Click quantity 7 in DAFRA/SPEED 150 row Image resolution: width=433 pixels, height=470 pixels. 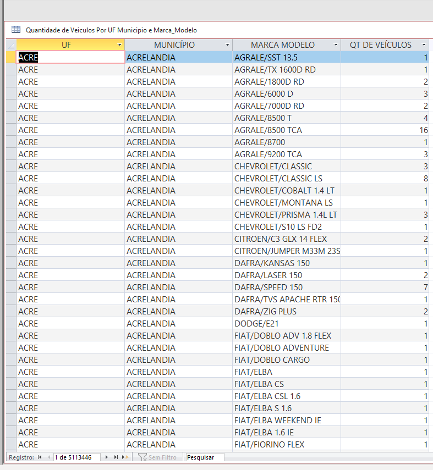tap(385, 287)
